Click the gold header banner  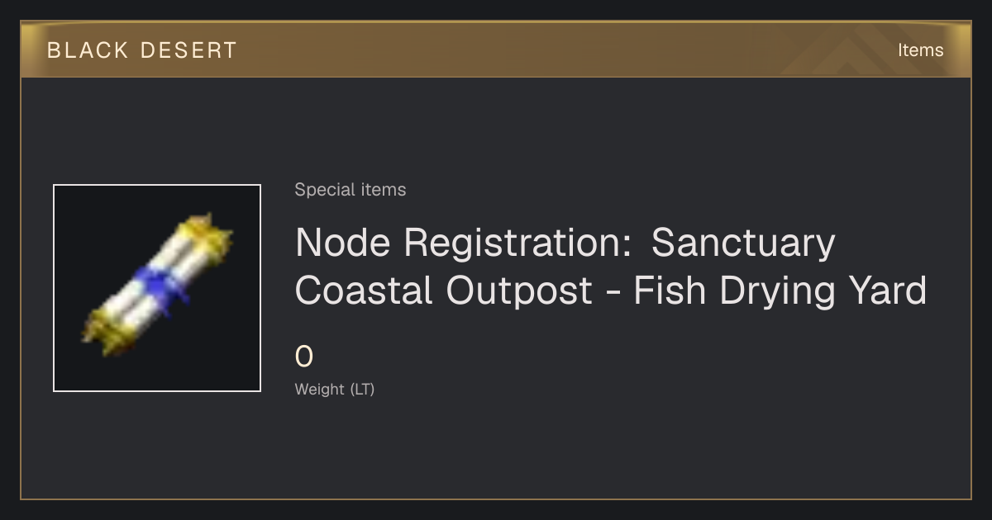click(x=496, y=50)
